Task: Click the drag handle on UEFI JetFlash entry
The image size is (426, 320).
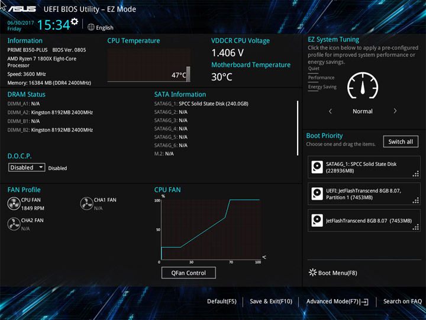Action: point(416,200)
